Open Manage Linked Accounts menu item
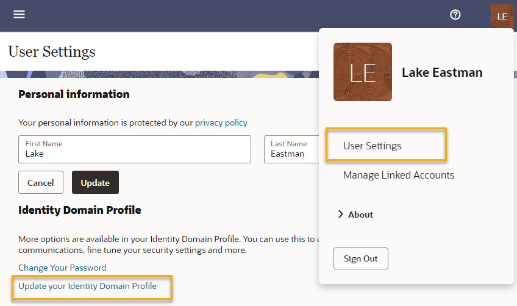The image size is (517, 306). [398, 175]
